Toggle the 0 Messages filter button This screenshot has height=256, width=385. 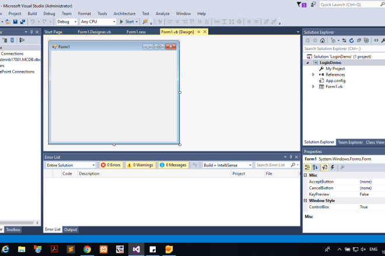[x=173, y=165]
